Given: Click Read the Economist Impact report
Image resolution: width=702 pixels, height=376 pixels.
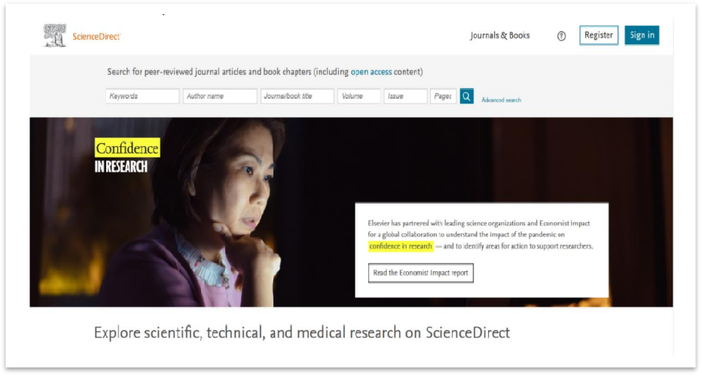Looking at the screenshot, I should (x=420, y=273).
